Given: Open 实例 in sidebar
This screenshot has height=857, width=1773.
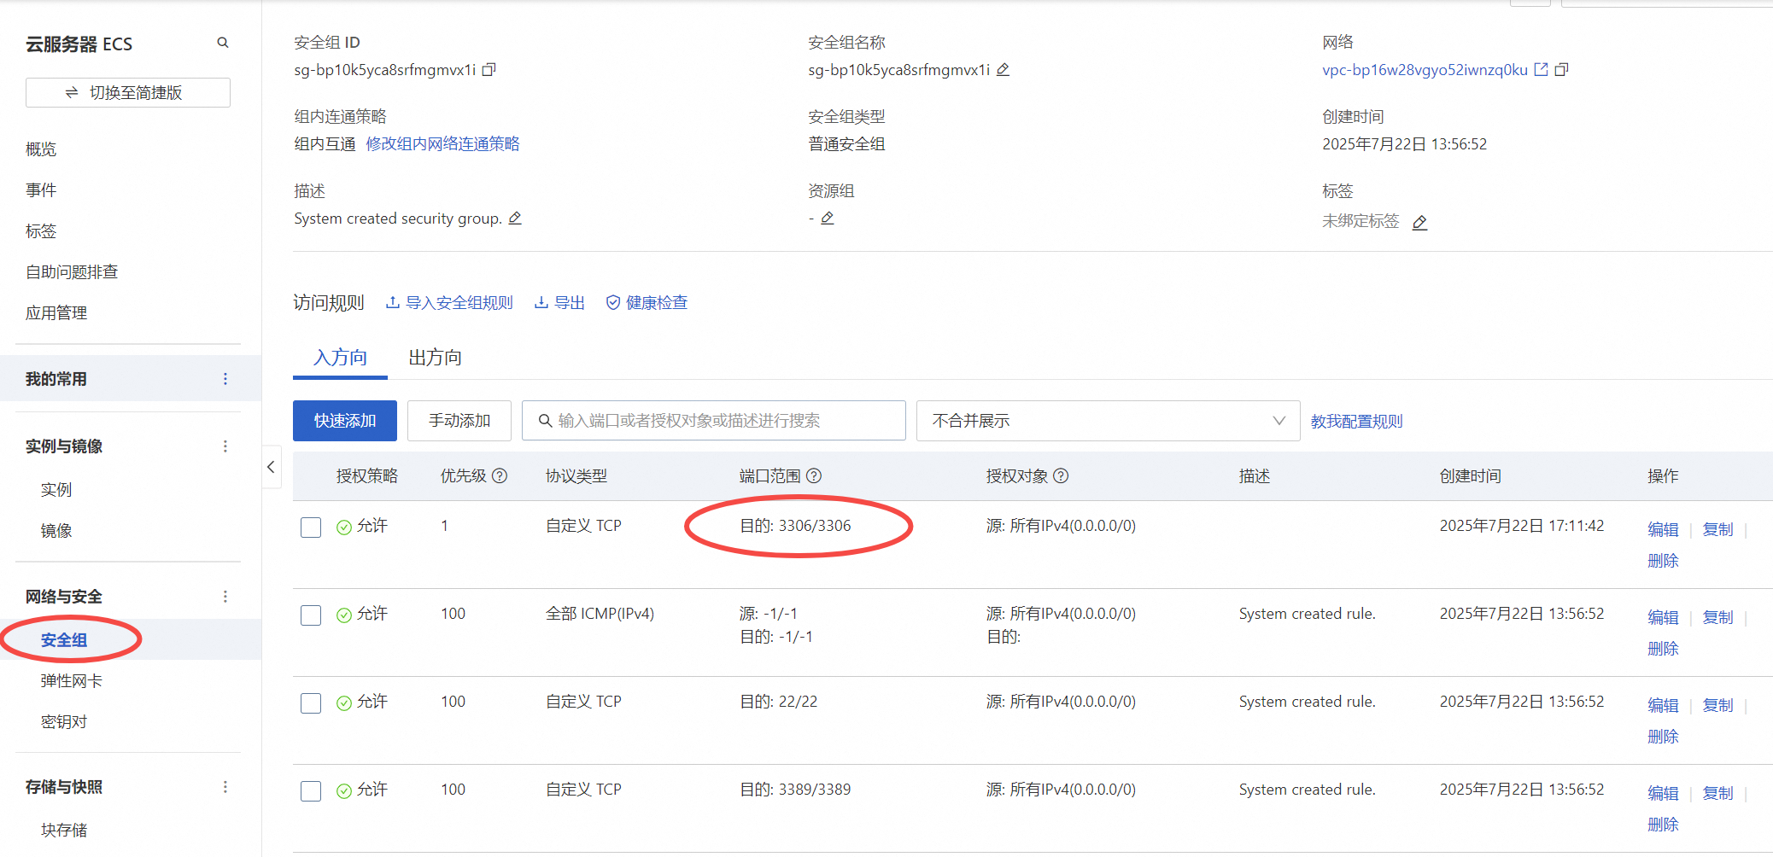Looking at the screenshot, I should pos(56,490).
